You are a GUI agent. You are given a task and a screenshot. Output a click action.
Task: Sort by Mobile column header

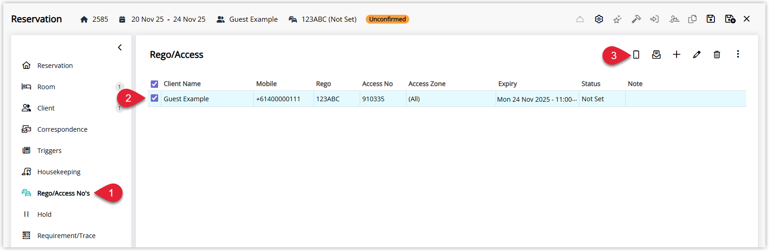[x=266, y=84]
